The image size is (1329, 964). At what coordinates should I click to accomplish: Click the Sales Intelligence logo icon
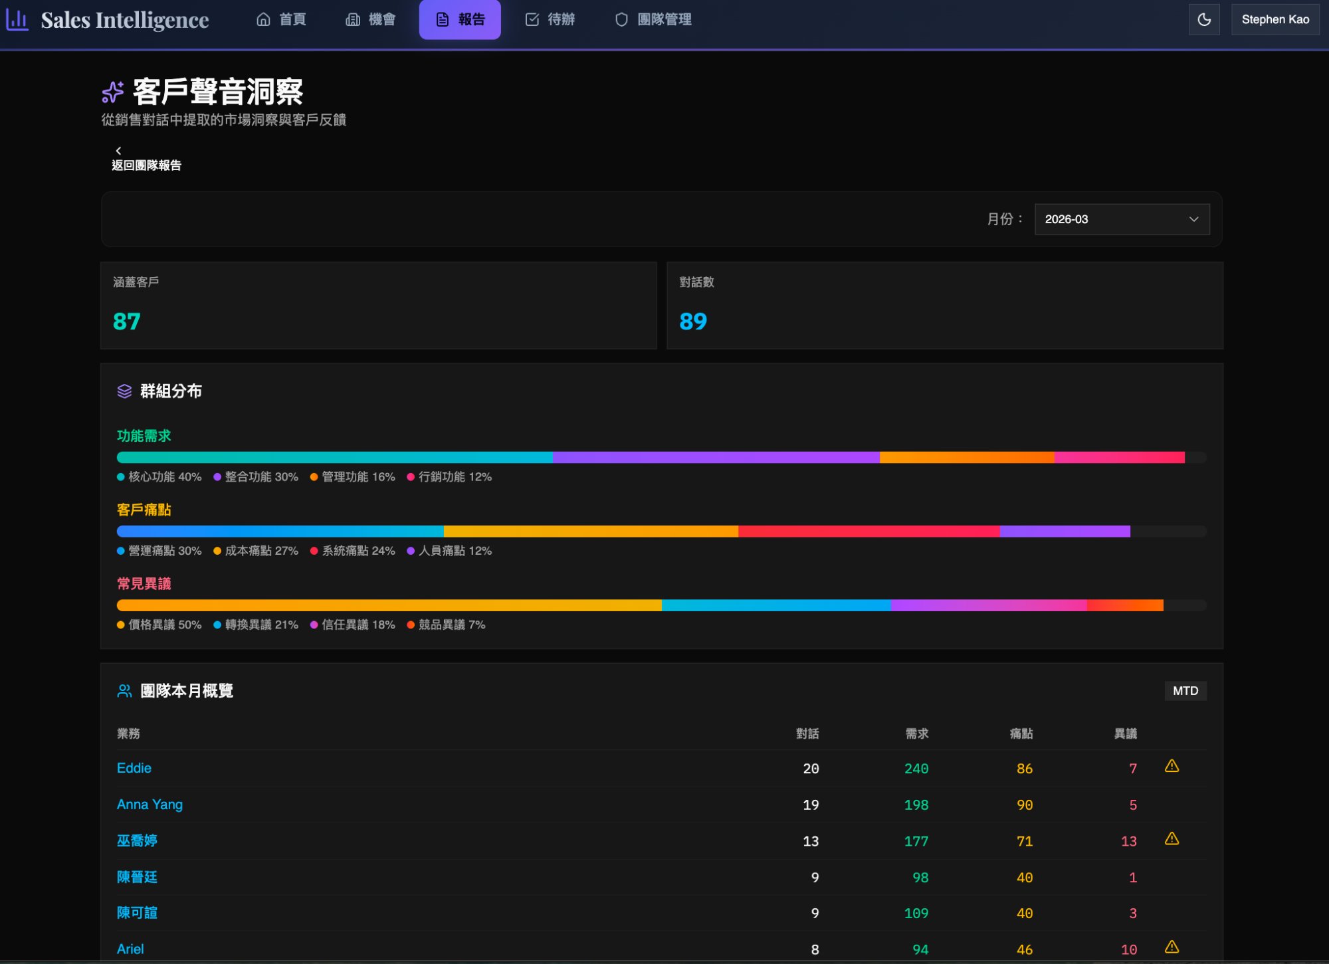pyautogui.click(x=18, y=19)
